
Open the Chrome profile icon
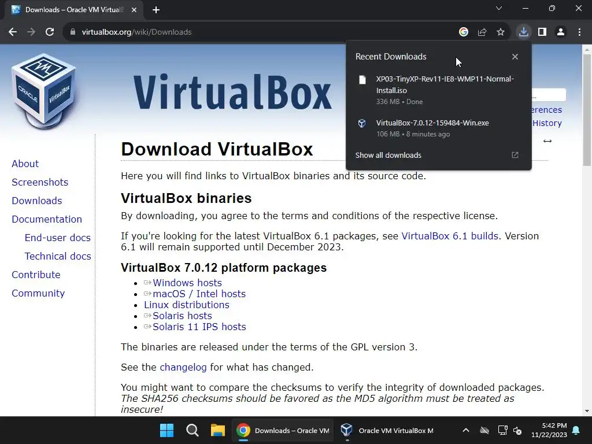coord(561,32)
